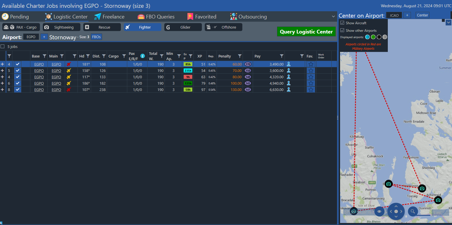Screen dimensions: 452x225
Task: Disable Show other Airports checkbox
Action: [x=342, y=30]
